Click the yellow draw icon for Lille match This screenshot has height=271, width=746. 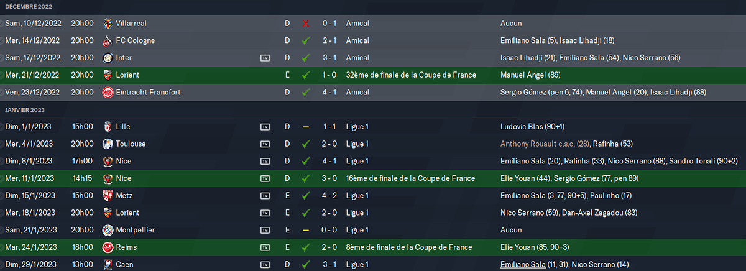305,127
